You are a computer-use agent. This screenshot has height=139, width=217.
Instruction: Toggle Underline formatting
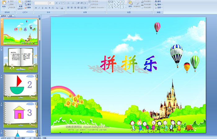[42, 8]
